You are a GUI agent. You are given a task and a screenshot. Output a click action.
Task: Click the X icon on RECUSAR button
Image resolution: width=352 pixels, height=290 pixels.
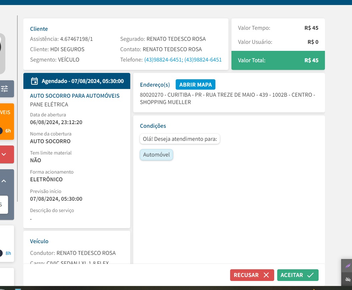pyautogui.click(x=266, y=275)
